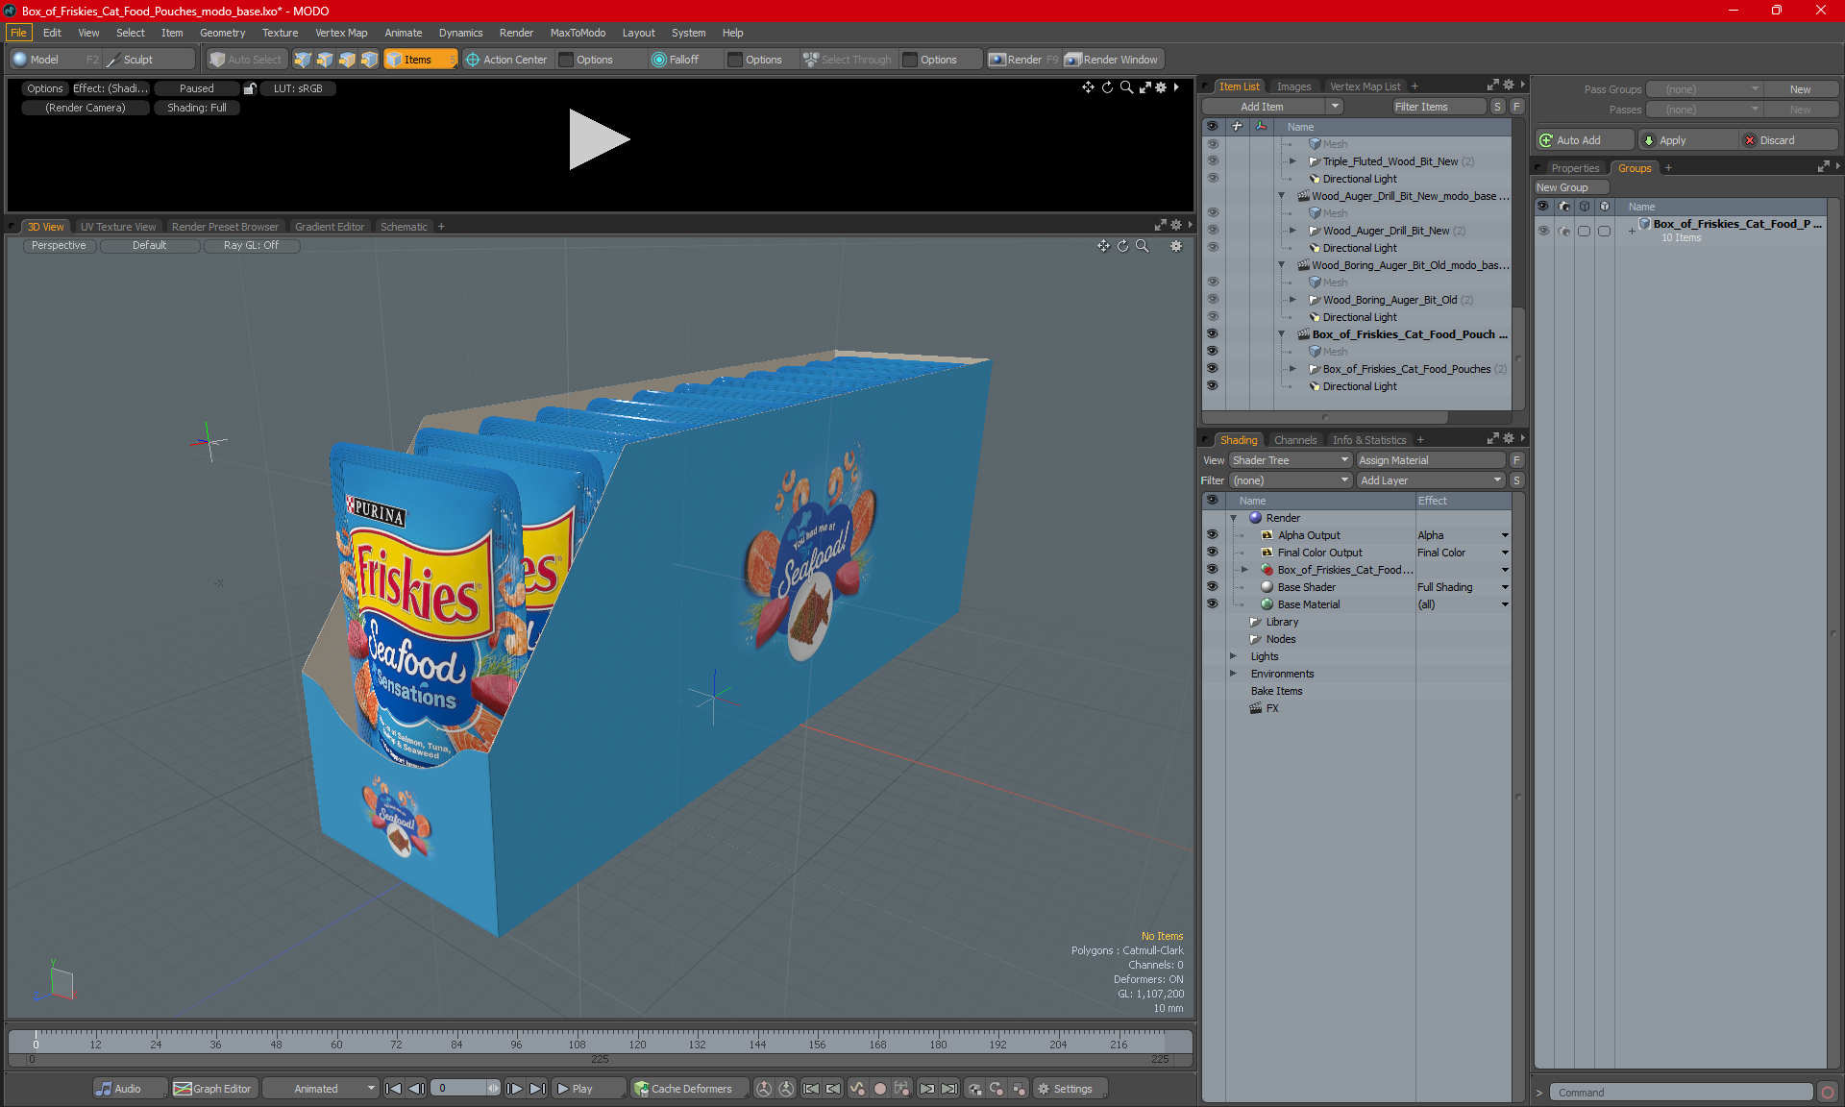Viewport: 1845px width, 1107px height.
Task: Open Falloff tool menu
Action: tap(684, 60)
